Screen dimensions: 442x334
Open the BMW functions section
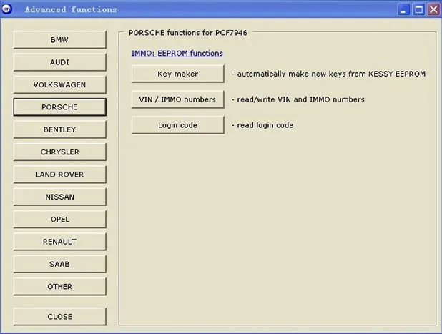point(59,40)
